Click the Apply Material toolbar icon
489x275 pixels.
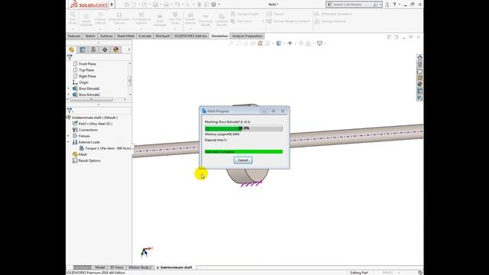[86, 20]
